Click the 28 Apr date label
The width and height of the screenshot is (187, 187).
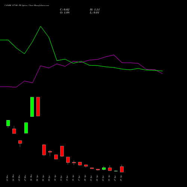coord(121,178)
